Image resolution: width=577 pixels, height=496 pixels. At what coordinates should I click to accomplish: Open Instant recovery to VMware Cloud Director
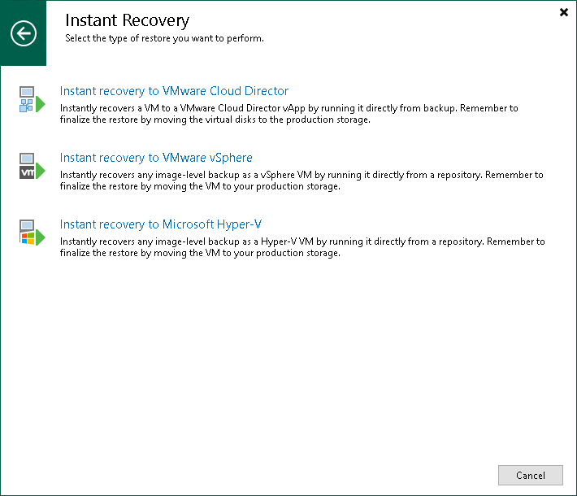point(174,91)
